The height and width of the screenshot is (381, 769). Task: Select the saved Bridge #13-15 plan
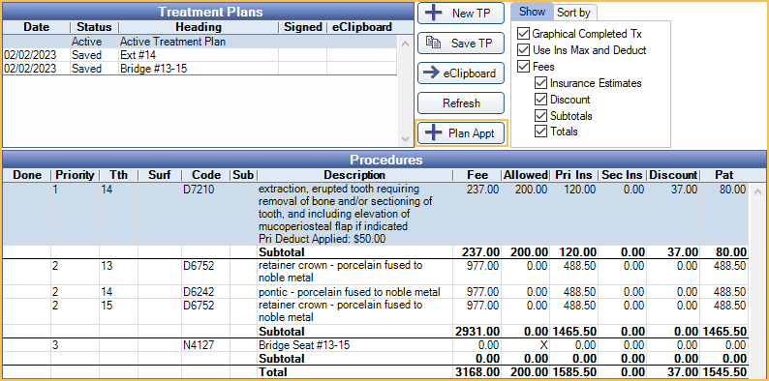pos(200,68)
